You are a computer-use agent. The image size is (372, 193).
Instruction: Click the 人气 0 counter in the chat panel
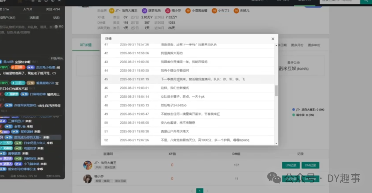(x=28, y=9)
